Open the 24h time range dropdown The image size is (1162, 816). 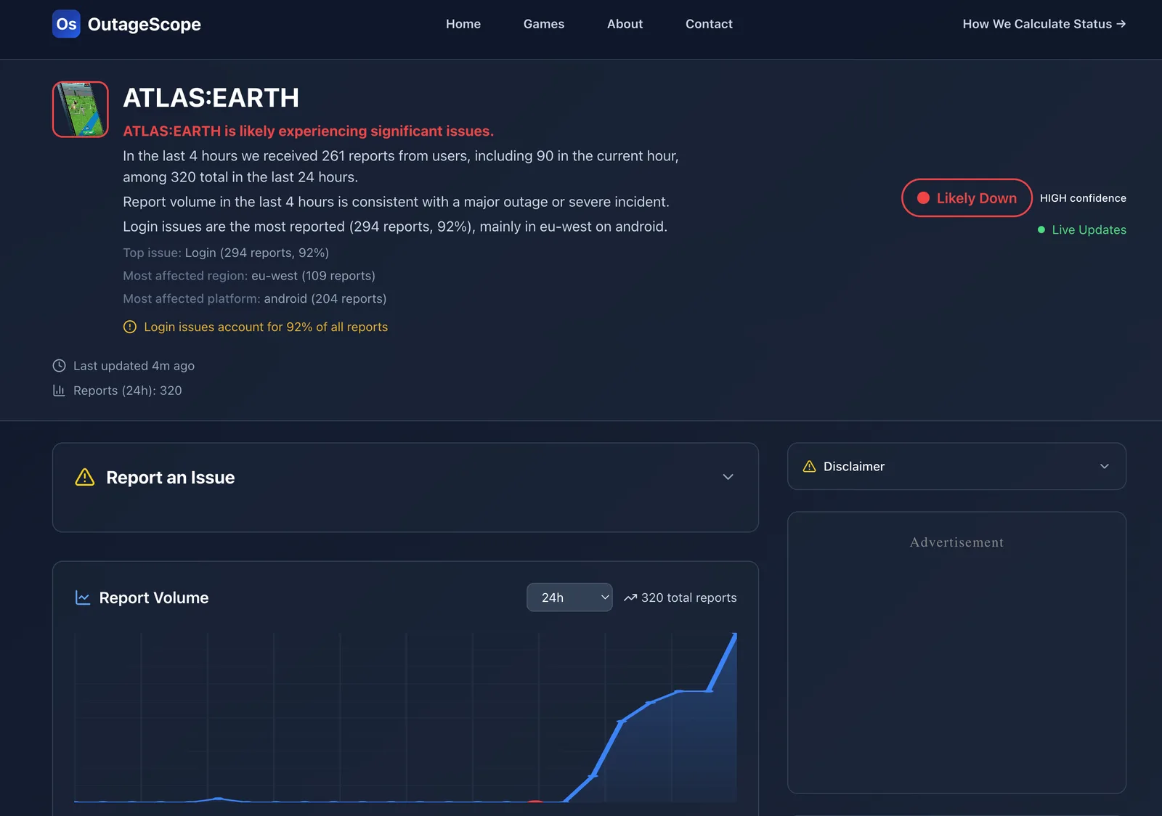pos(569,597)
